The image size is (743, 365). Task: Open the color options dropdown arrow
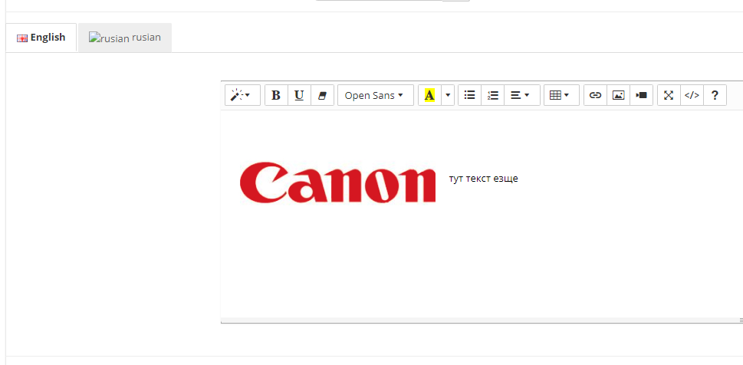448,95
